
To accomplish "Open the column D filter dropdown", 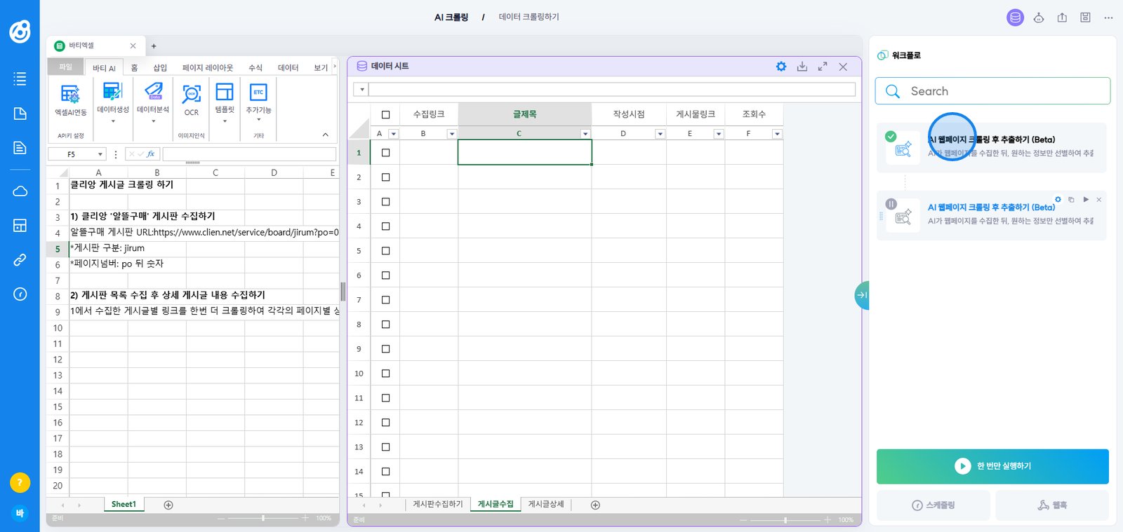I will (x=660, y=134).
